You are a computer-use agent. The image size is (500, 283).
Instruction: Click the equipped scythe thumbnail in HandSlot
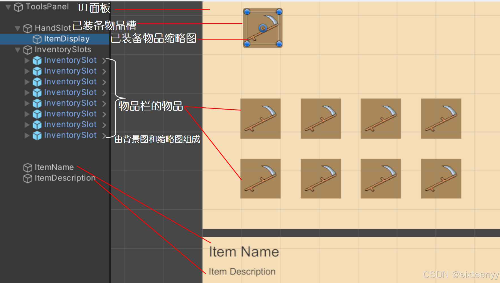pos(263,28)
